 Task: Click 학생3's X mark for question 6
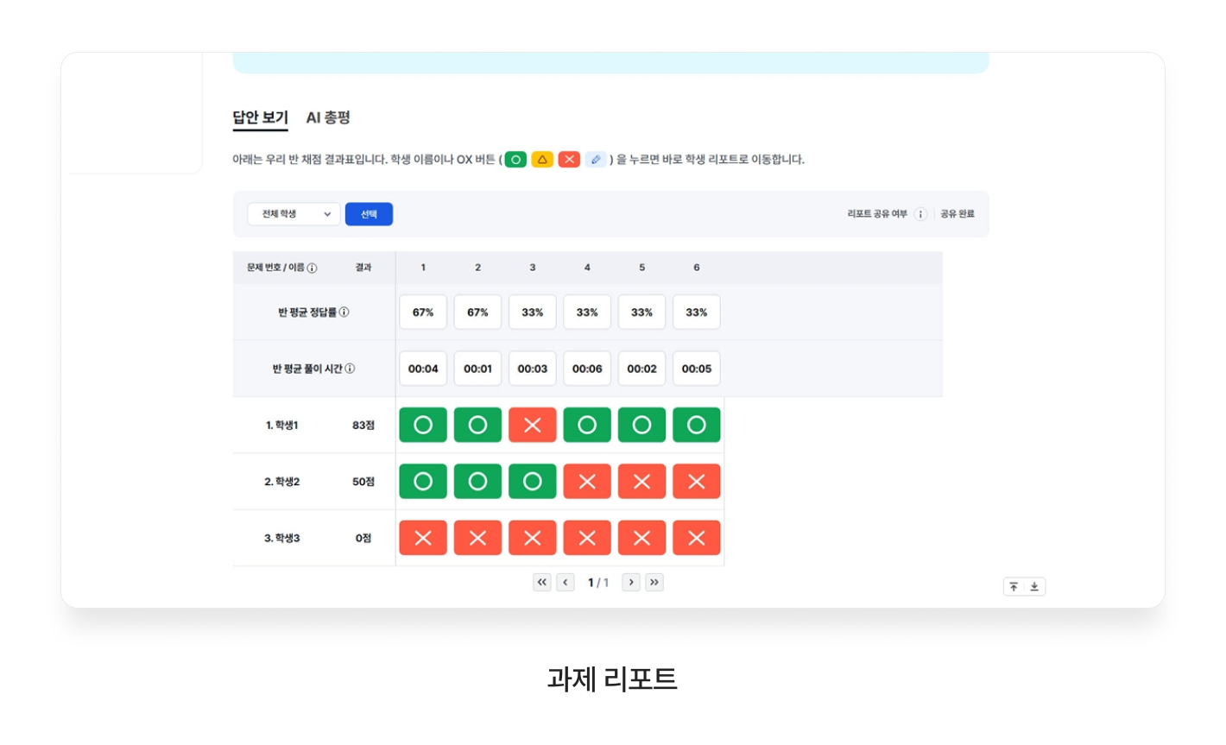[x=697, y=539]
